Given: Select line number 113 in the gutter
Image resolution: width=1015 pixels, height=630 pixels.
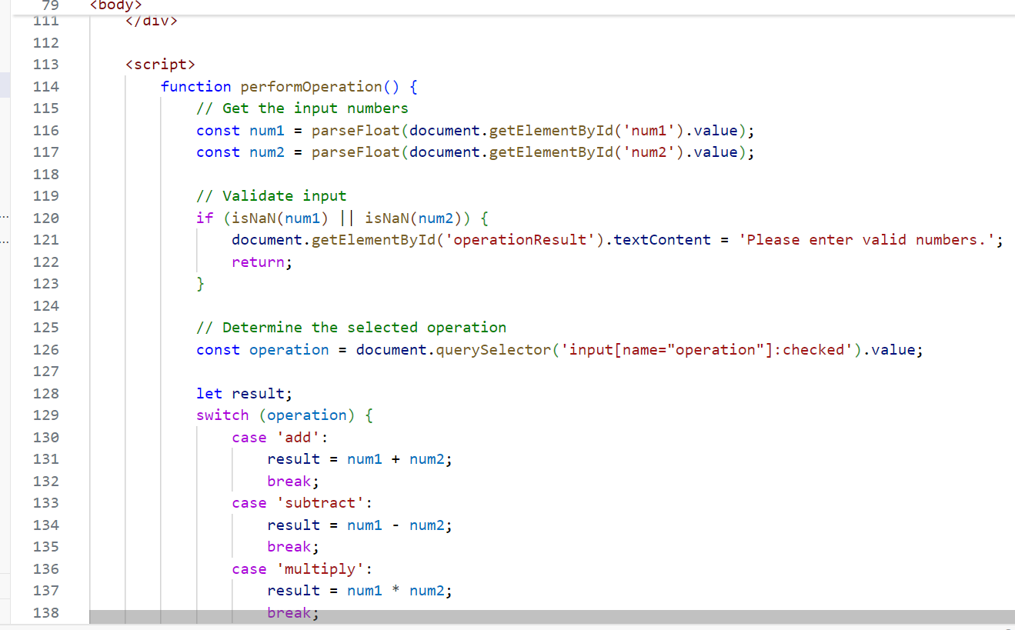Looking at the screenshot, I should pos(46,64).
